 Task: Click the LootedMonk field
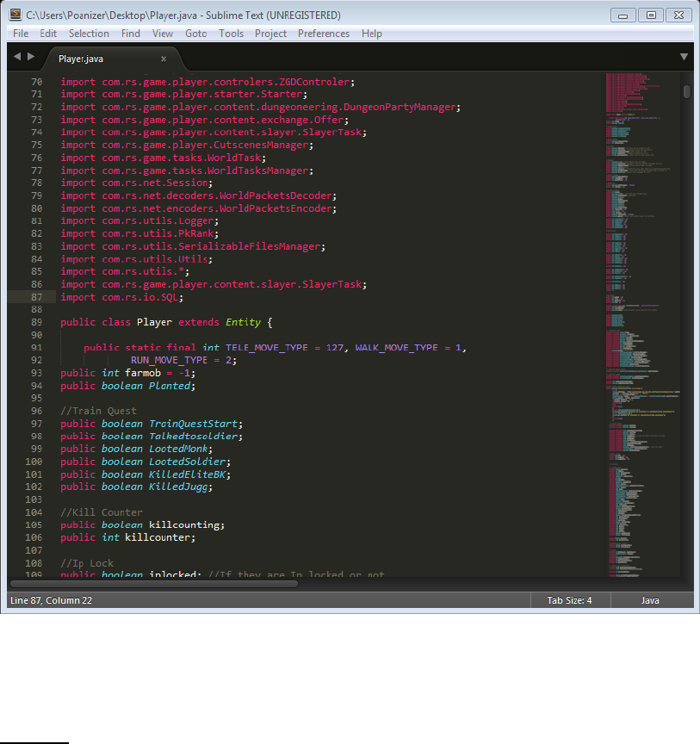pos(178,449)
